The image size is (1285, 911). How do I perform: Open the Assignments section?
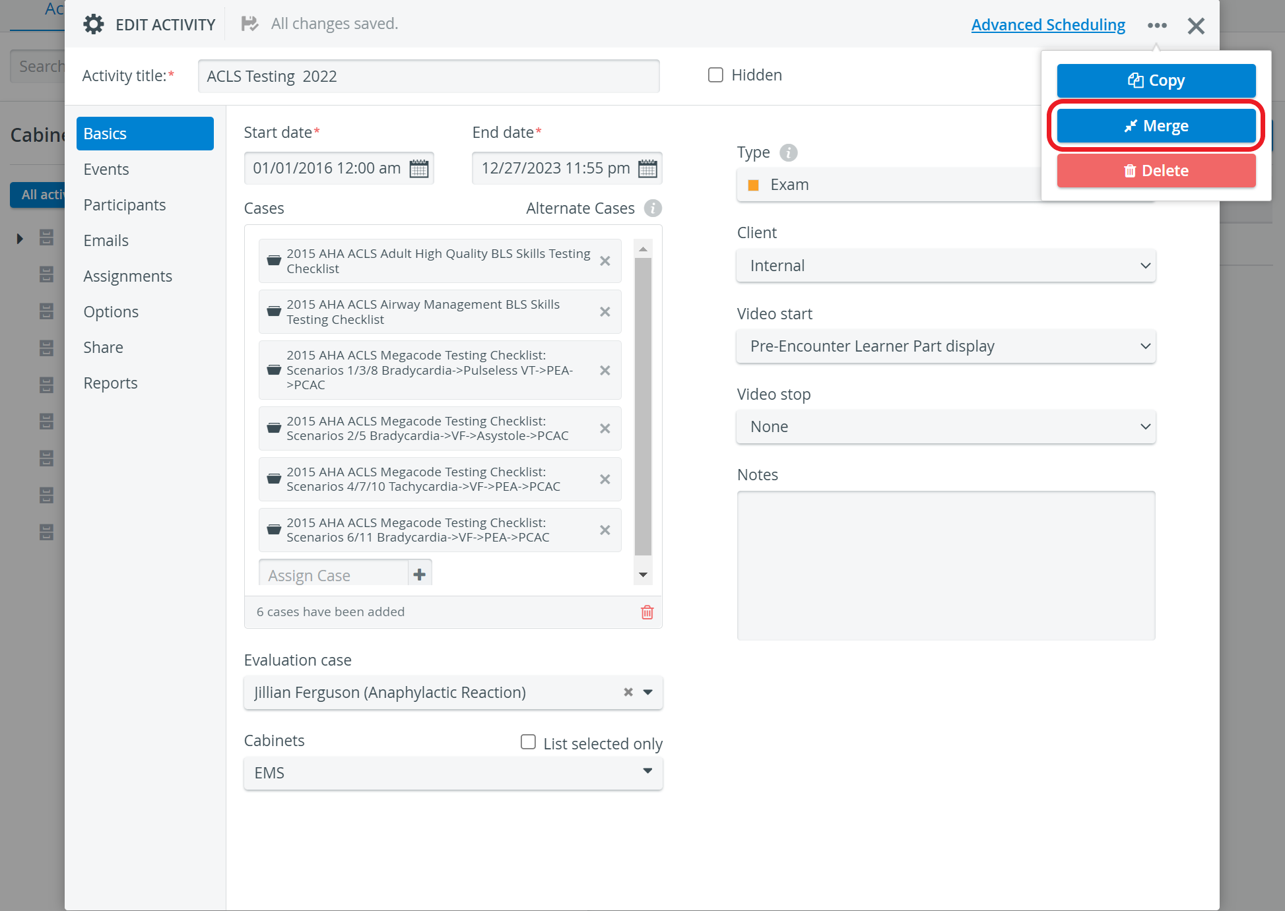click(x=127, y=276)
